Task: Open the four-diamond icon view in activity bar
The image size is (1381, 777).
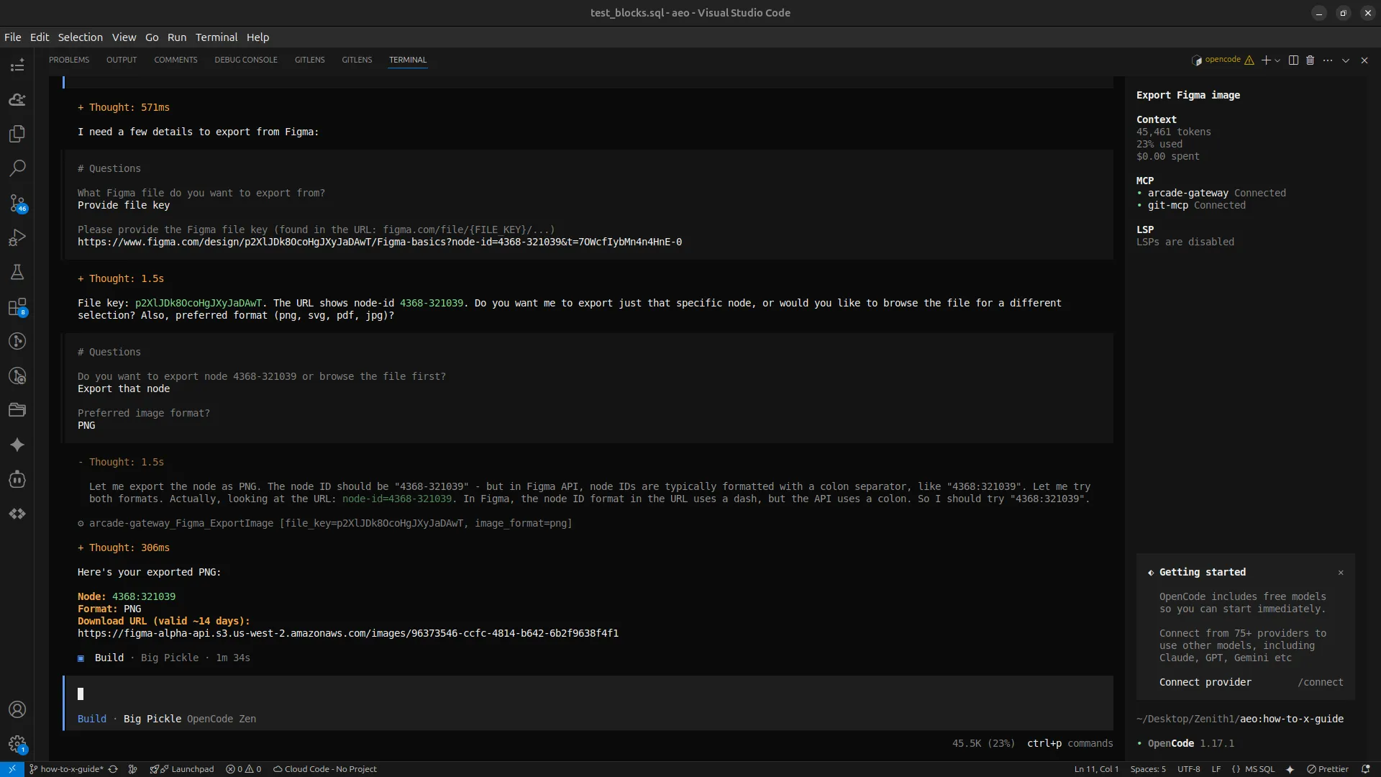Action: coord(17,514)
